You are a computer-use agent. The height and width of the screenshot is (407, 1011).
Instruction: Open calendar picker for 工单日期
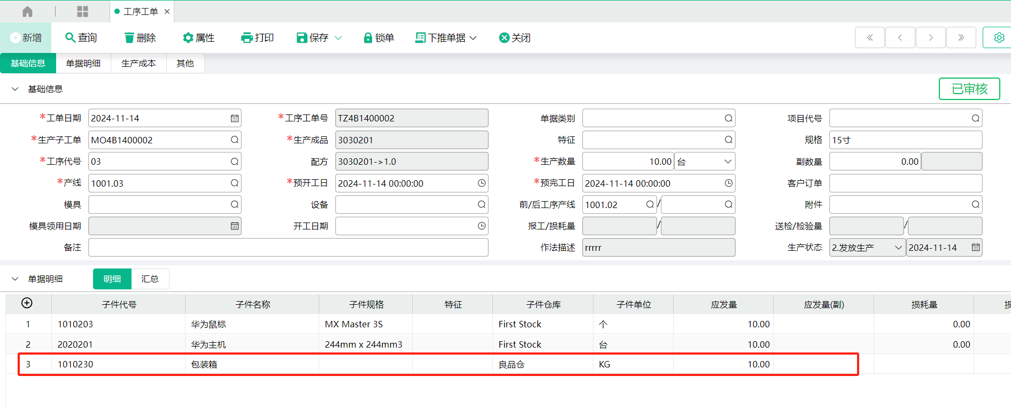tap(235, 118)
